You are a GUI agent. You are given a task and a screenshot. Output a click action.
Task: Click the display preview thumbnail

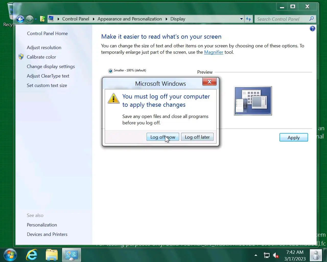[253, 101]
